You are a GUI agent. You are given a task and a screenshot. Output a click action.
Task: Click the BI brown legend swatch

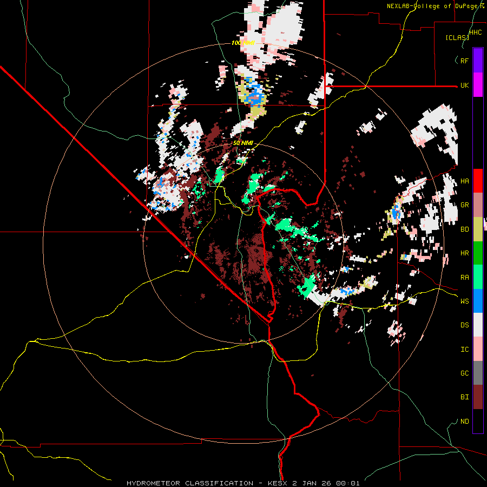478,397
